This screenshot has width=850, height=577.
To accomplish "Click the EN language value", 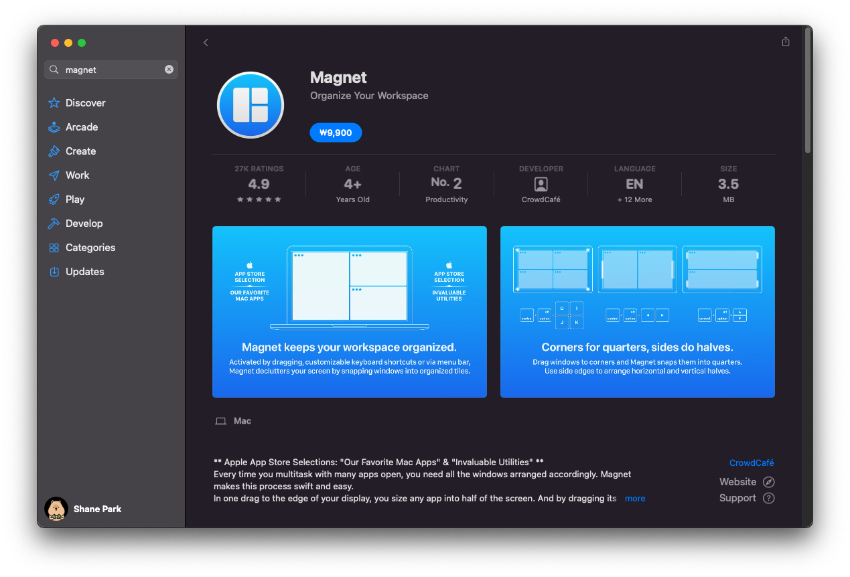I will tap(634, 184).
